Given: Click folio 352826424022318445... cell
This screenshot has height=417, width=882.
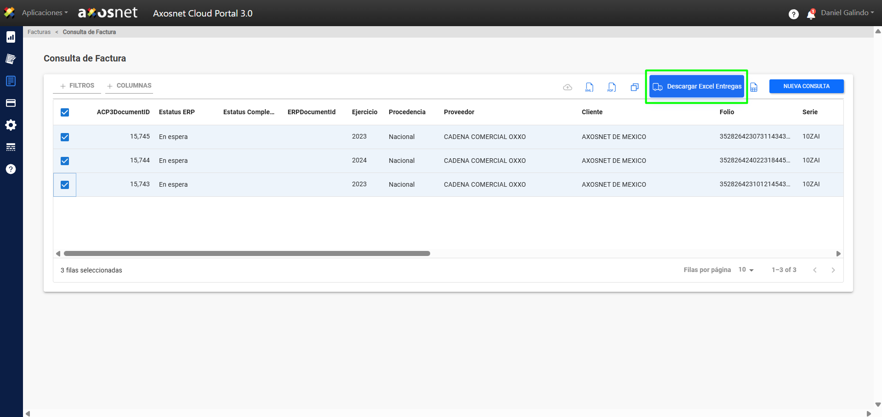Looking at the screenshot, I should point(755,161).
